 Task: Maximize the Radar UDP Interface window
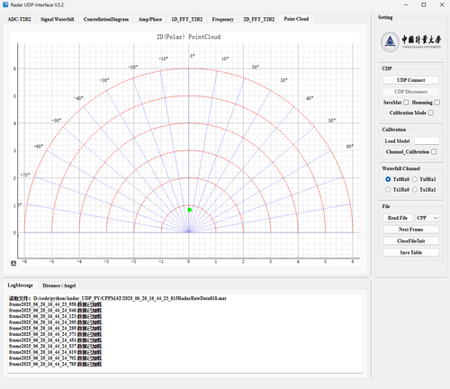pyautogui.click(x=424, y=5)
